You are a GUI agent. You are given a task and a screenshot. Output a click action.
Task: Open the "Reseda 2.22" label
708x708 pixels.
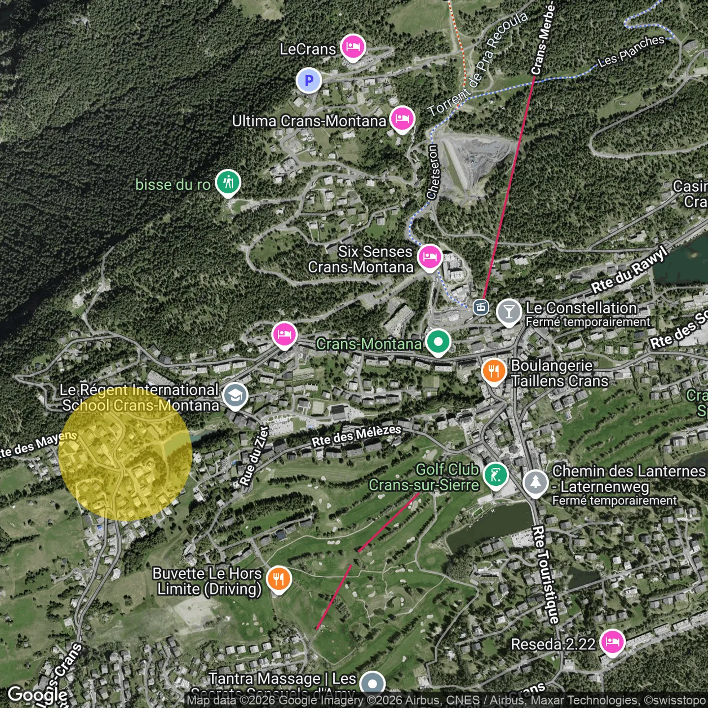tap(553, 644)
